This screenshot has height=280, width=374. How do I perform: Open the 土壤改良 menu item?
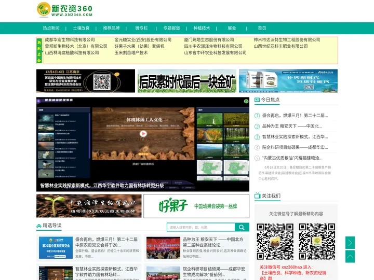click(x=81, y=28)
